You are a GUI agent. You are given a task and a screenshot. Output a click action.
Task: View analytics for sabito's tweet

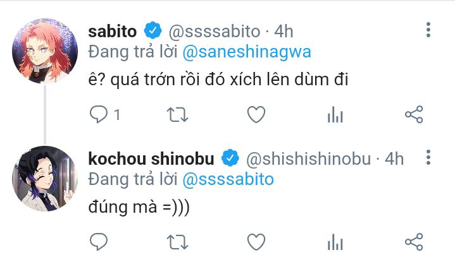point(334,114)
